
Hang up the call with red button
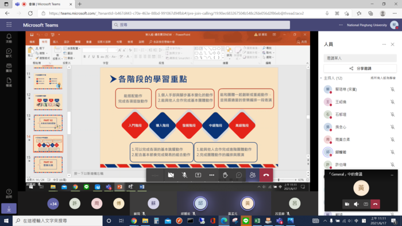pyautogui.click(x=266, y=175)
